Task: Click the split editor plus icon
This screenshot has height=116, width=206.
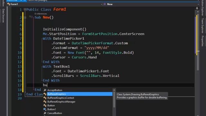Action: click(197, 8)
